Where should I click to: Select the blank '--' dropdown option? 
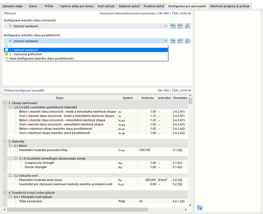[x=86, y=46]
